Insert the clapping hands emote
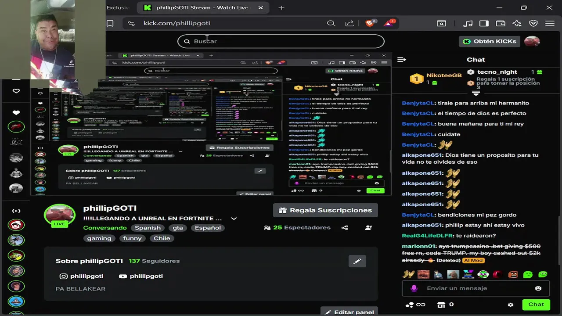 click(x=408, y=275)
